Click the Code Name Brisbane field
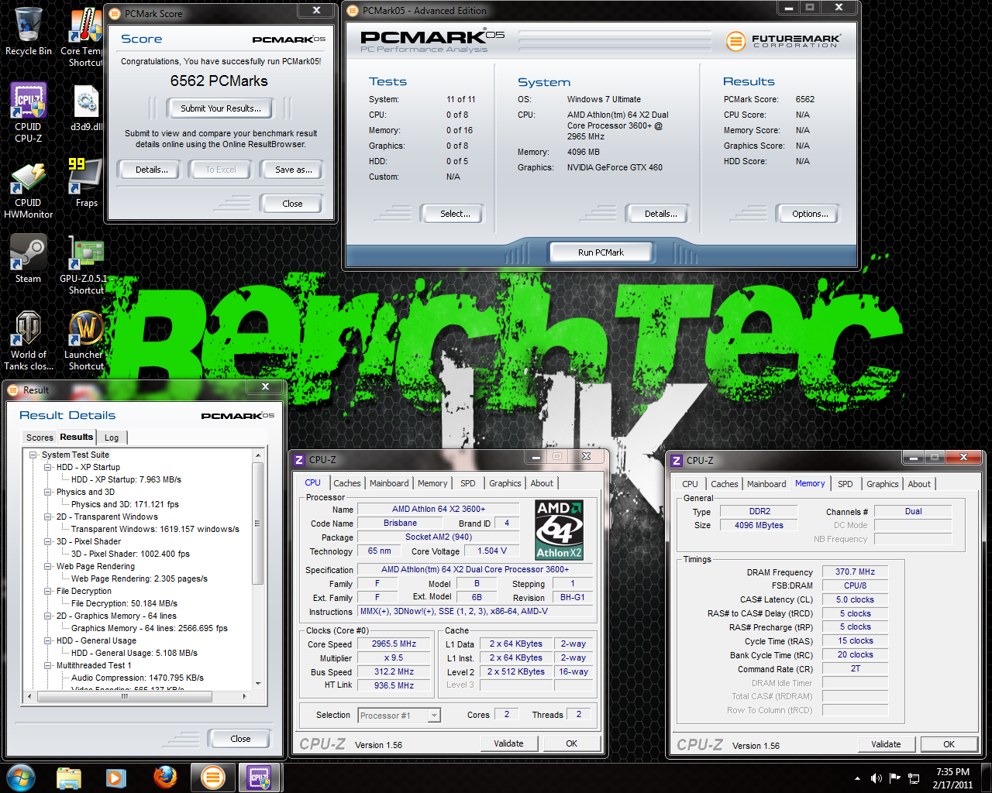 point(400,524)
